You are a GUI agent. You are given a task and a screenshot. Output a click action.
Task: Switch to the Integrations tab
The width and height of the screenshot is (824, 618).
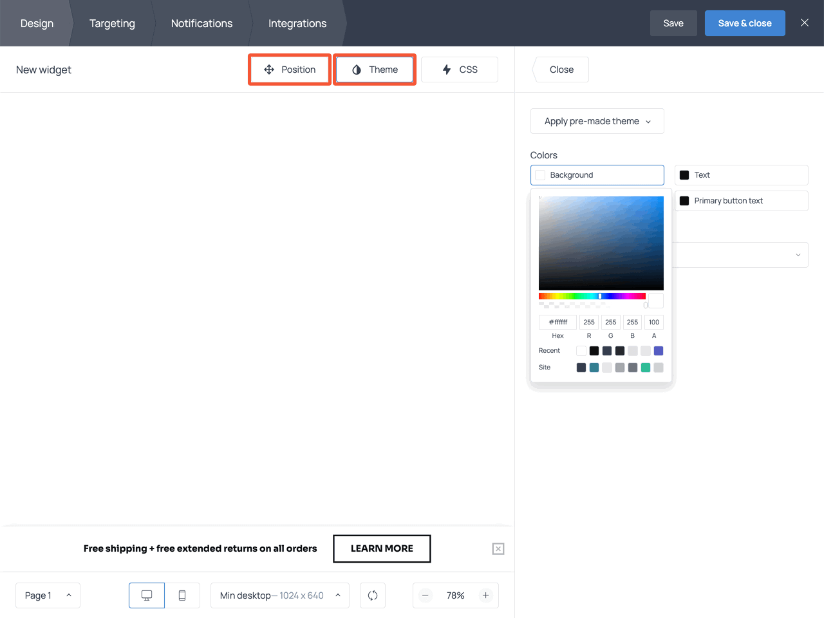click(297, 23)
